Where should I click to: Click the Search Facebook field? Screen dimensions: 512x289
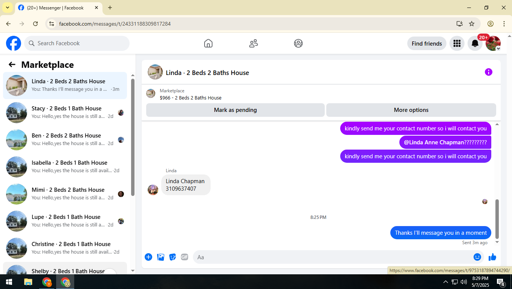[x=77, y=43]
